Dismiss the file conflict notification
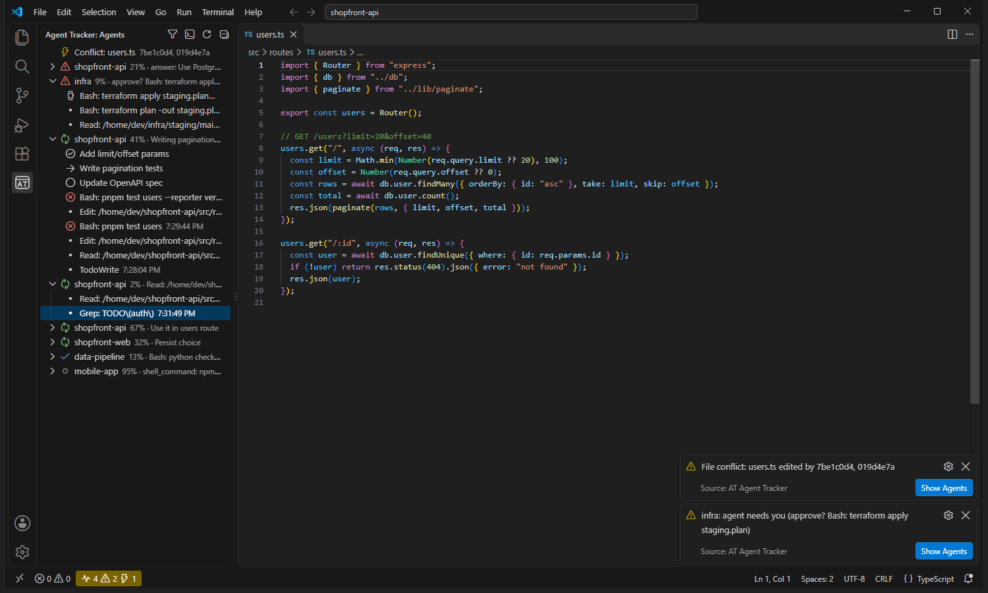Image resolution: width=988 pixels, height=593 pixels. [x=966, y=466]
